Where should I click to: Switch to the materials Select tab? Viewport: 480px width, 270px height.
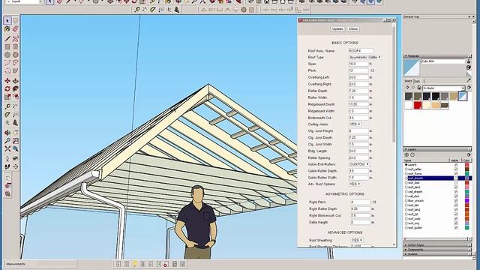click(408, 81)
